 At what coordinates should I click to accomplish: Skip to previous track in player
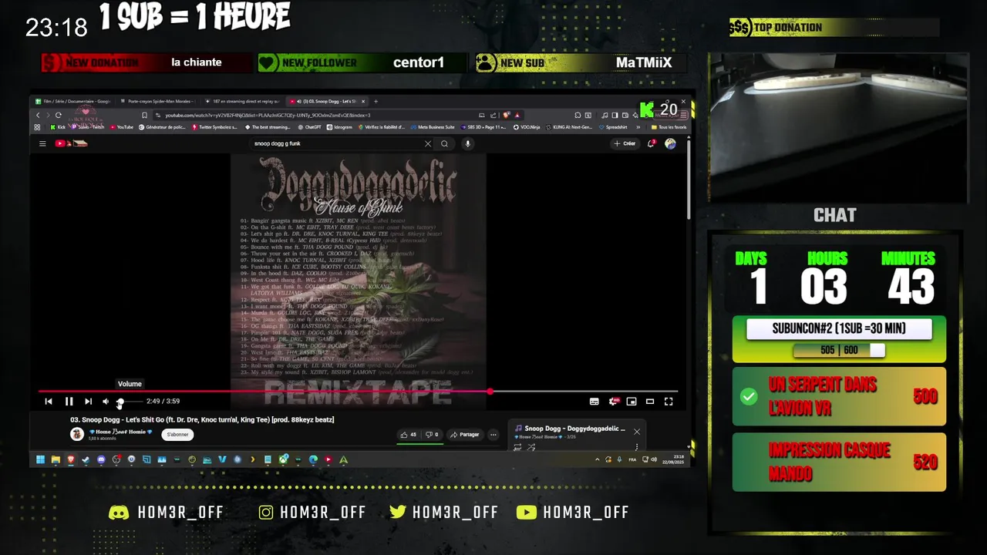click(x=49, y=401)
